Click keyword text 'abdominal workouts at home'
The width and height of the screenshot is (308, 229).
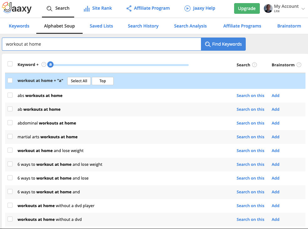click(47, 123)
